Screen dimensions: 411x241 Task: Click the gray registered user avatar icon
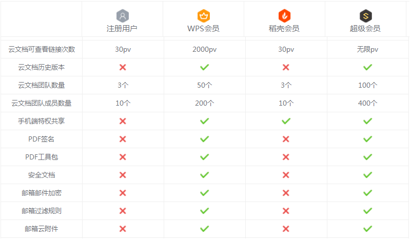click(123, 15)
